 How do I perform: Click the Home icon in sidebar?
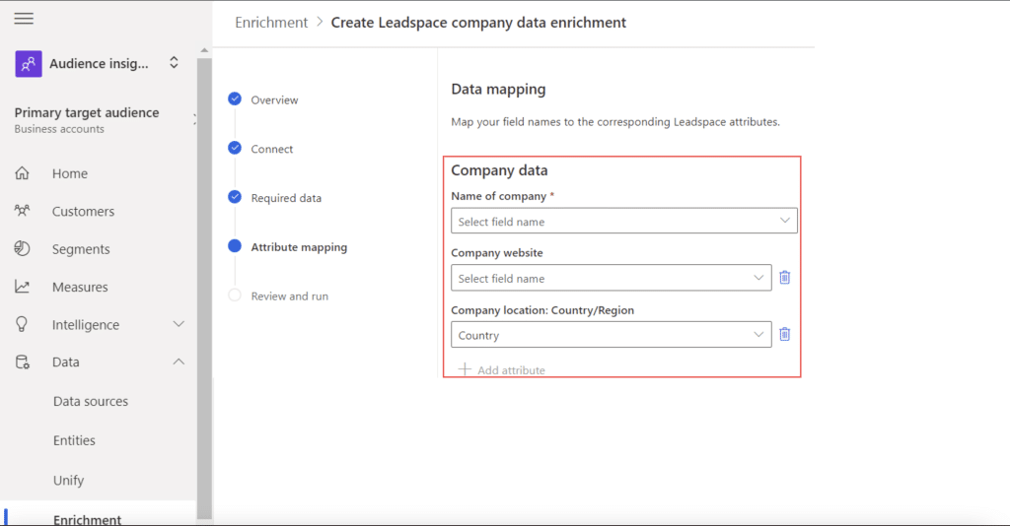coord(22,173)
